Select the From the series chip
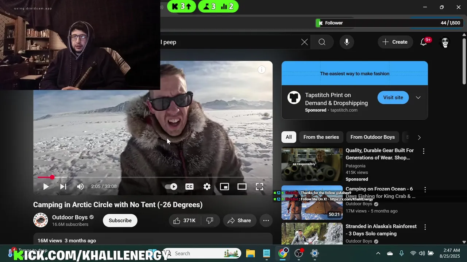The height and width of the screenshot is (262, 467). click(x=321, y=137)
